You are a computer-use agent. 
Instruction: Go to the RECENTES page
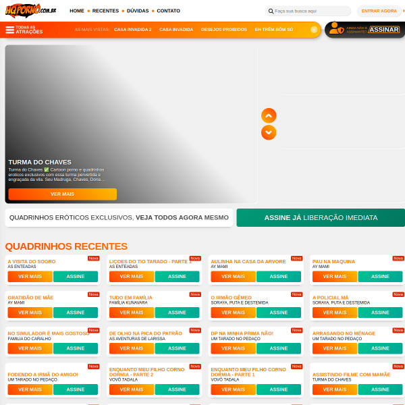105,11
